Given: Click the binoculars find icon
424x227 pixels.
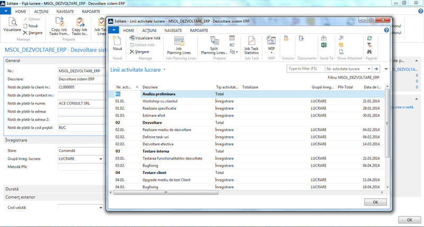Looking at the screenshot, I should (369, 51).
